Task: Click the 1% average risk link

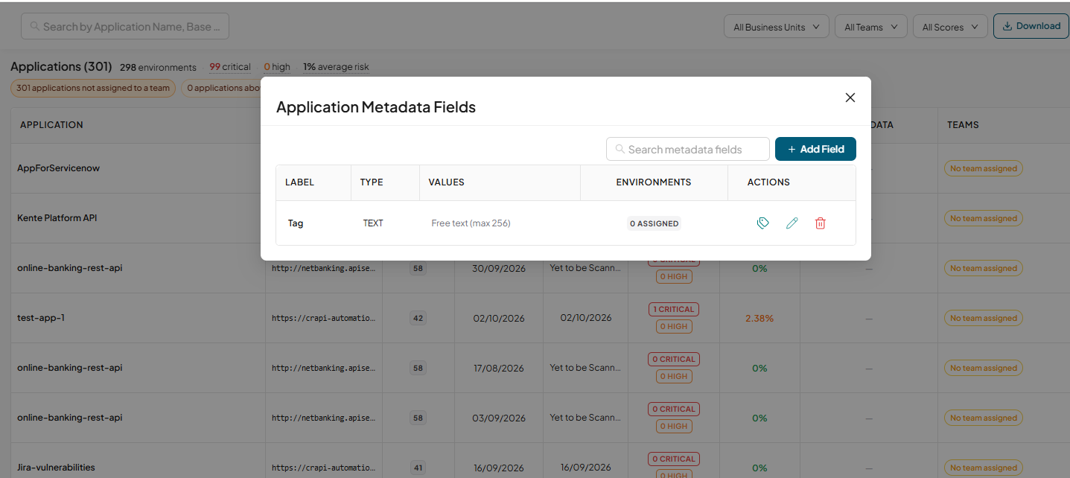Action: tap(336, 67)
